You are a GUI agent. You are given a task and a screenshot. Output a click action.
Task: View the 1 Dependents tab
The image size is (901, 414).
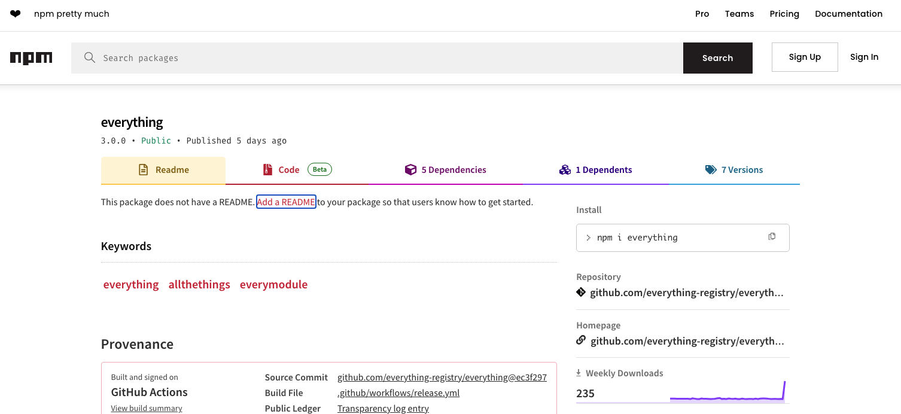pos(595,170)
